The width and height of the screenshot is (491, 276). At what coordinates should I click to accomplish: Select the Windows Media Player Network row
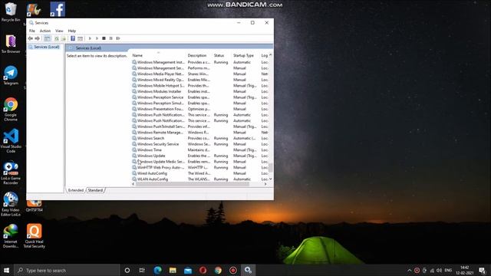(199, 74)
